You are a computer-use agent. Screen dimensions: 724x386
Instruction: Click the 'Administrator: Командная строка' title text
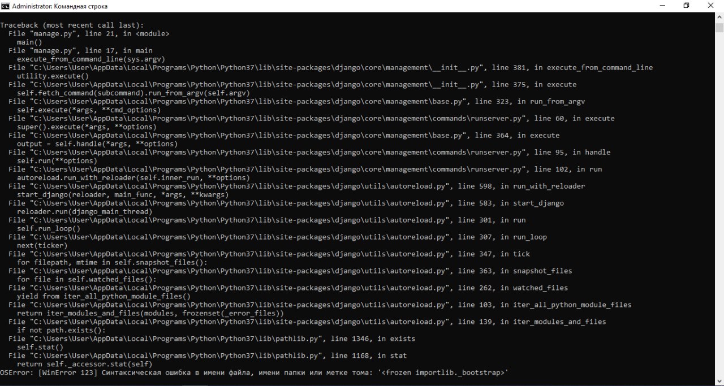click(60, 6)
